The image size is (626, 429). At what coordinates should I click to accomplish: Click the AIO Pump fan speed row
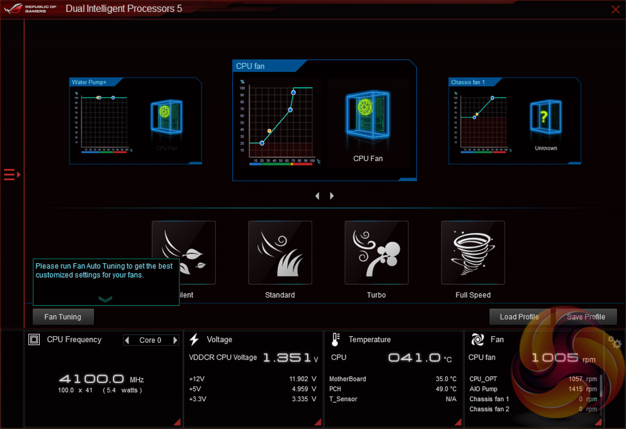pos(533,389)
